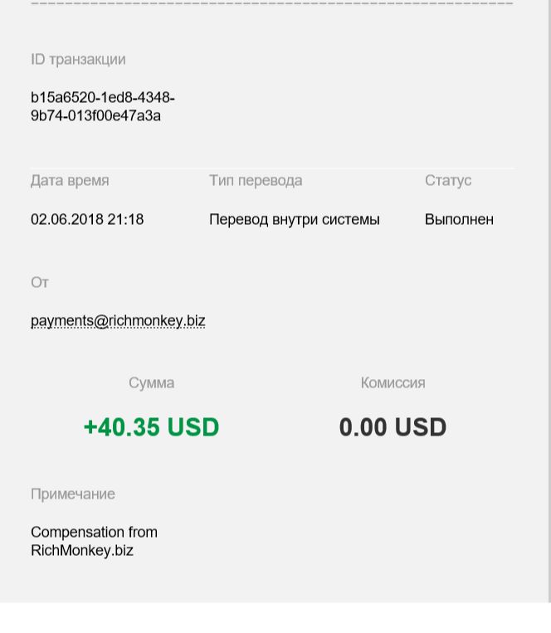Click the RichMonkey.biz text in the note
The height and width of the screenshot is (633, 551).
click(82, 551)
